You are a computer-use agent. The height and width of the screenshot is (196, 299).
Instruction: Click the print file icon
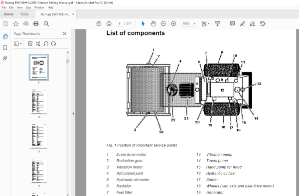pyautogui.click(x=36, y=23)
